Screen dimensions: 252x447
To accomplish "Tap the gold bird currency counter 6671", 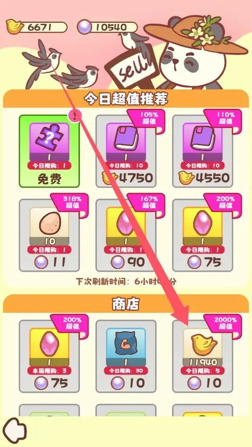I will (37, 27).
